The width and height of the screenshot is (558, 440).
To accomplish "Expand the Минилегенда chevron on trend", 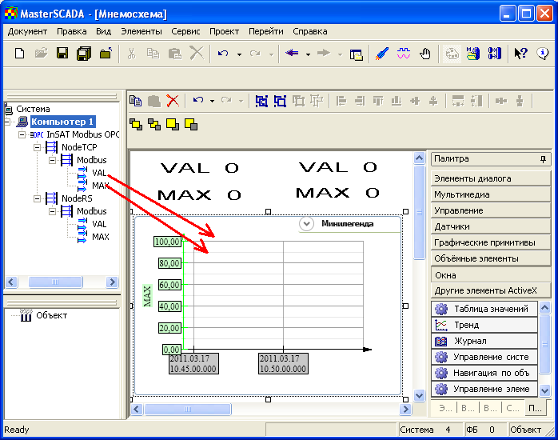I will [306, 224].
